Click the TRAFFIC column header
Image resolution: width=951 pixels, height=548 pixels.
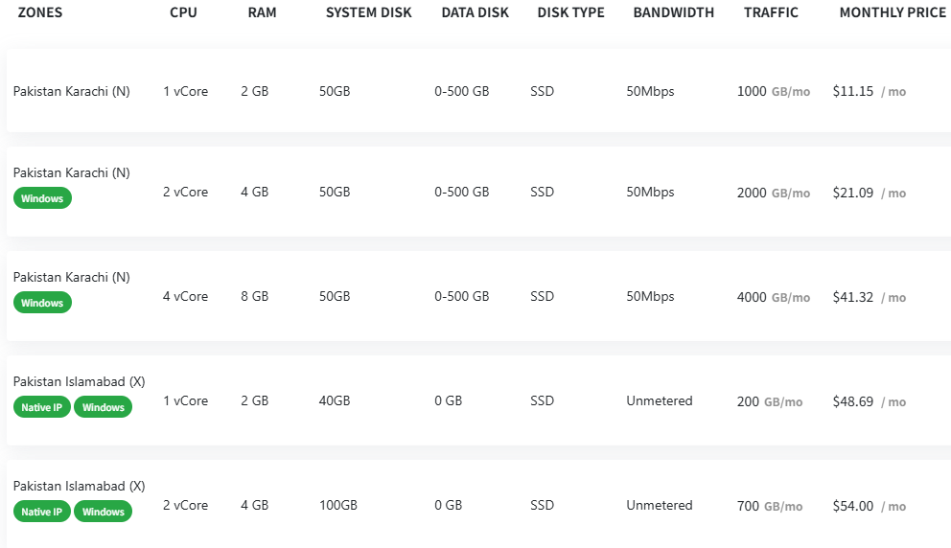(x=771, y=12)
